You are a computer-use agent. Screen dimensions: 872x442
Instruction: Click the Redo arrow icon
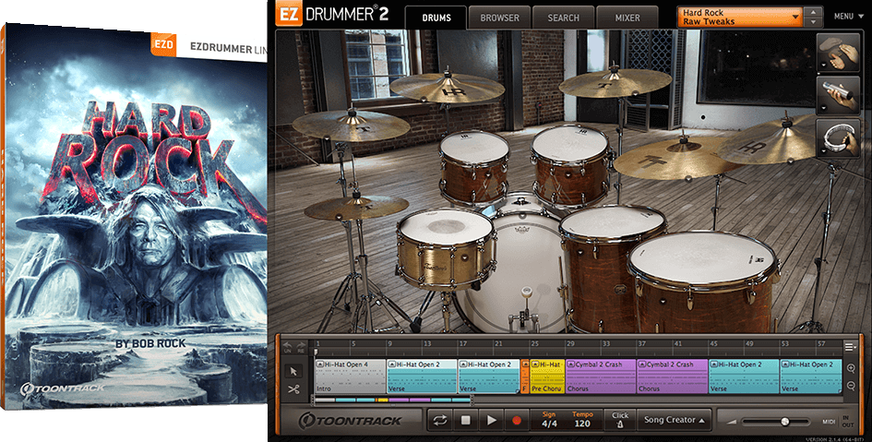point(301,347)
